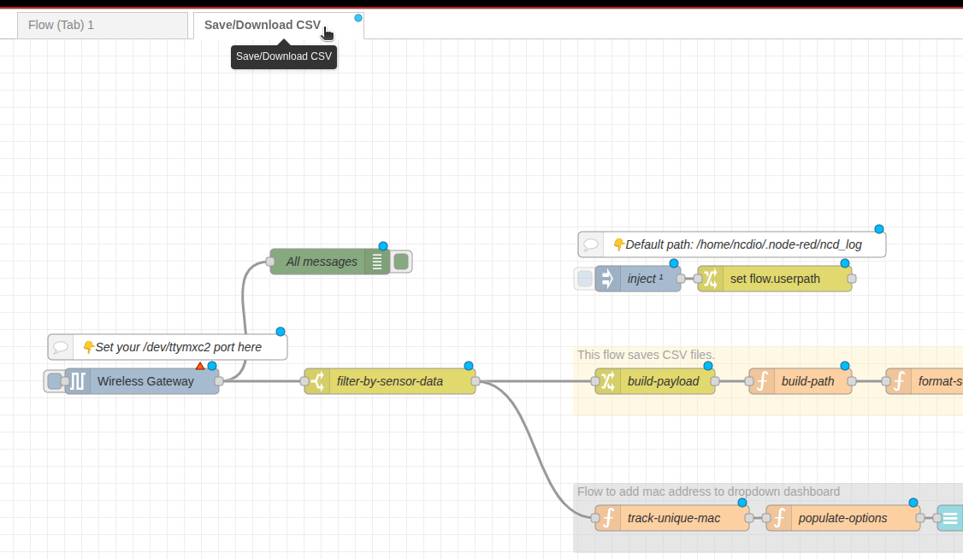Toggle the Wireless Gateway left-side button
Viewport: 963px width, 559px height.
click(55, 381)
